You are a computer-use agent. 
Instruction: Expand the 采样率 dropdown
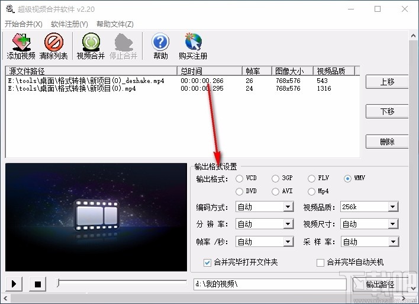click(x=393, y=242)
